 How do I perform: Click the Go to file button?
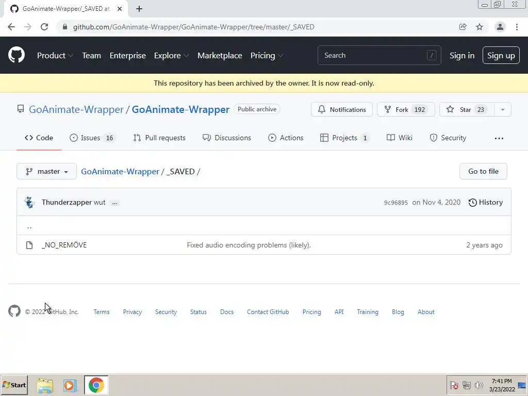click(483, 171)
